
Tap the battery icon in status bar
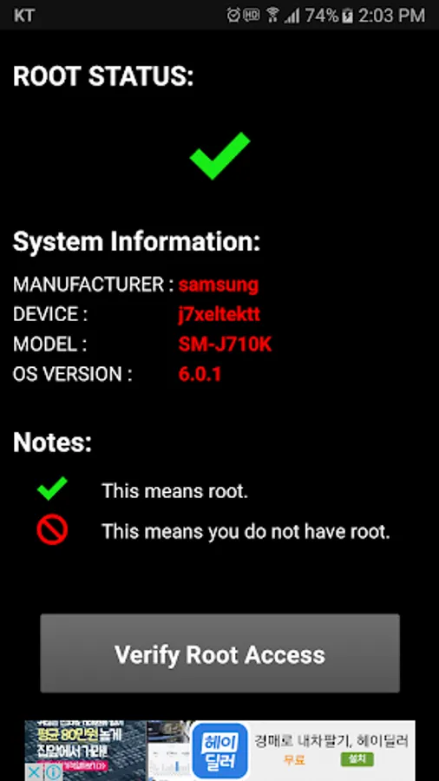(x=347, y=16)
